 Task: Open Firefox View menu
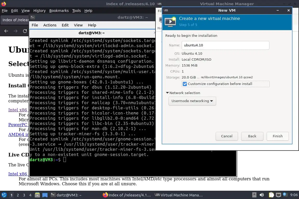click(x=25, y=11)
